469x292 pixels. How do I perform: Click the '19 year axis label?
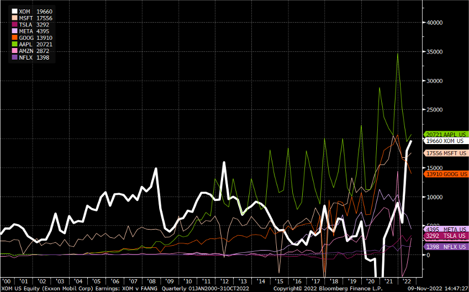pyautogui.click(x=352, y=282)
